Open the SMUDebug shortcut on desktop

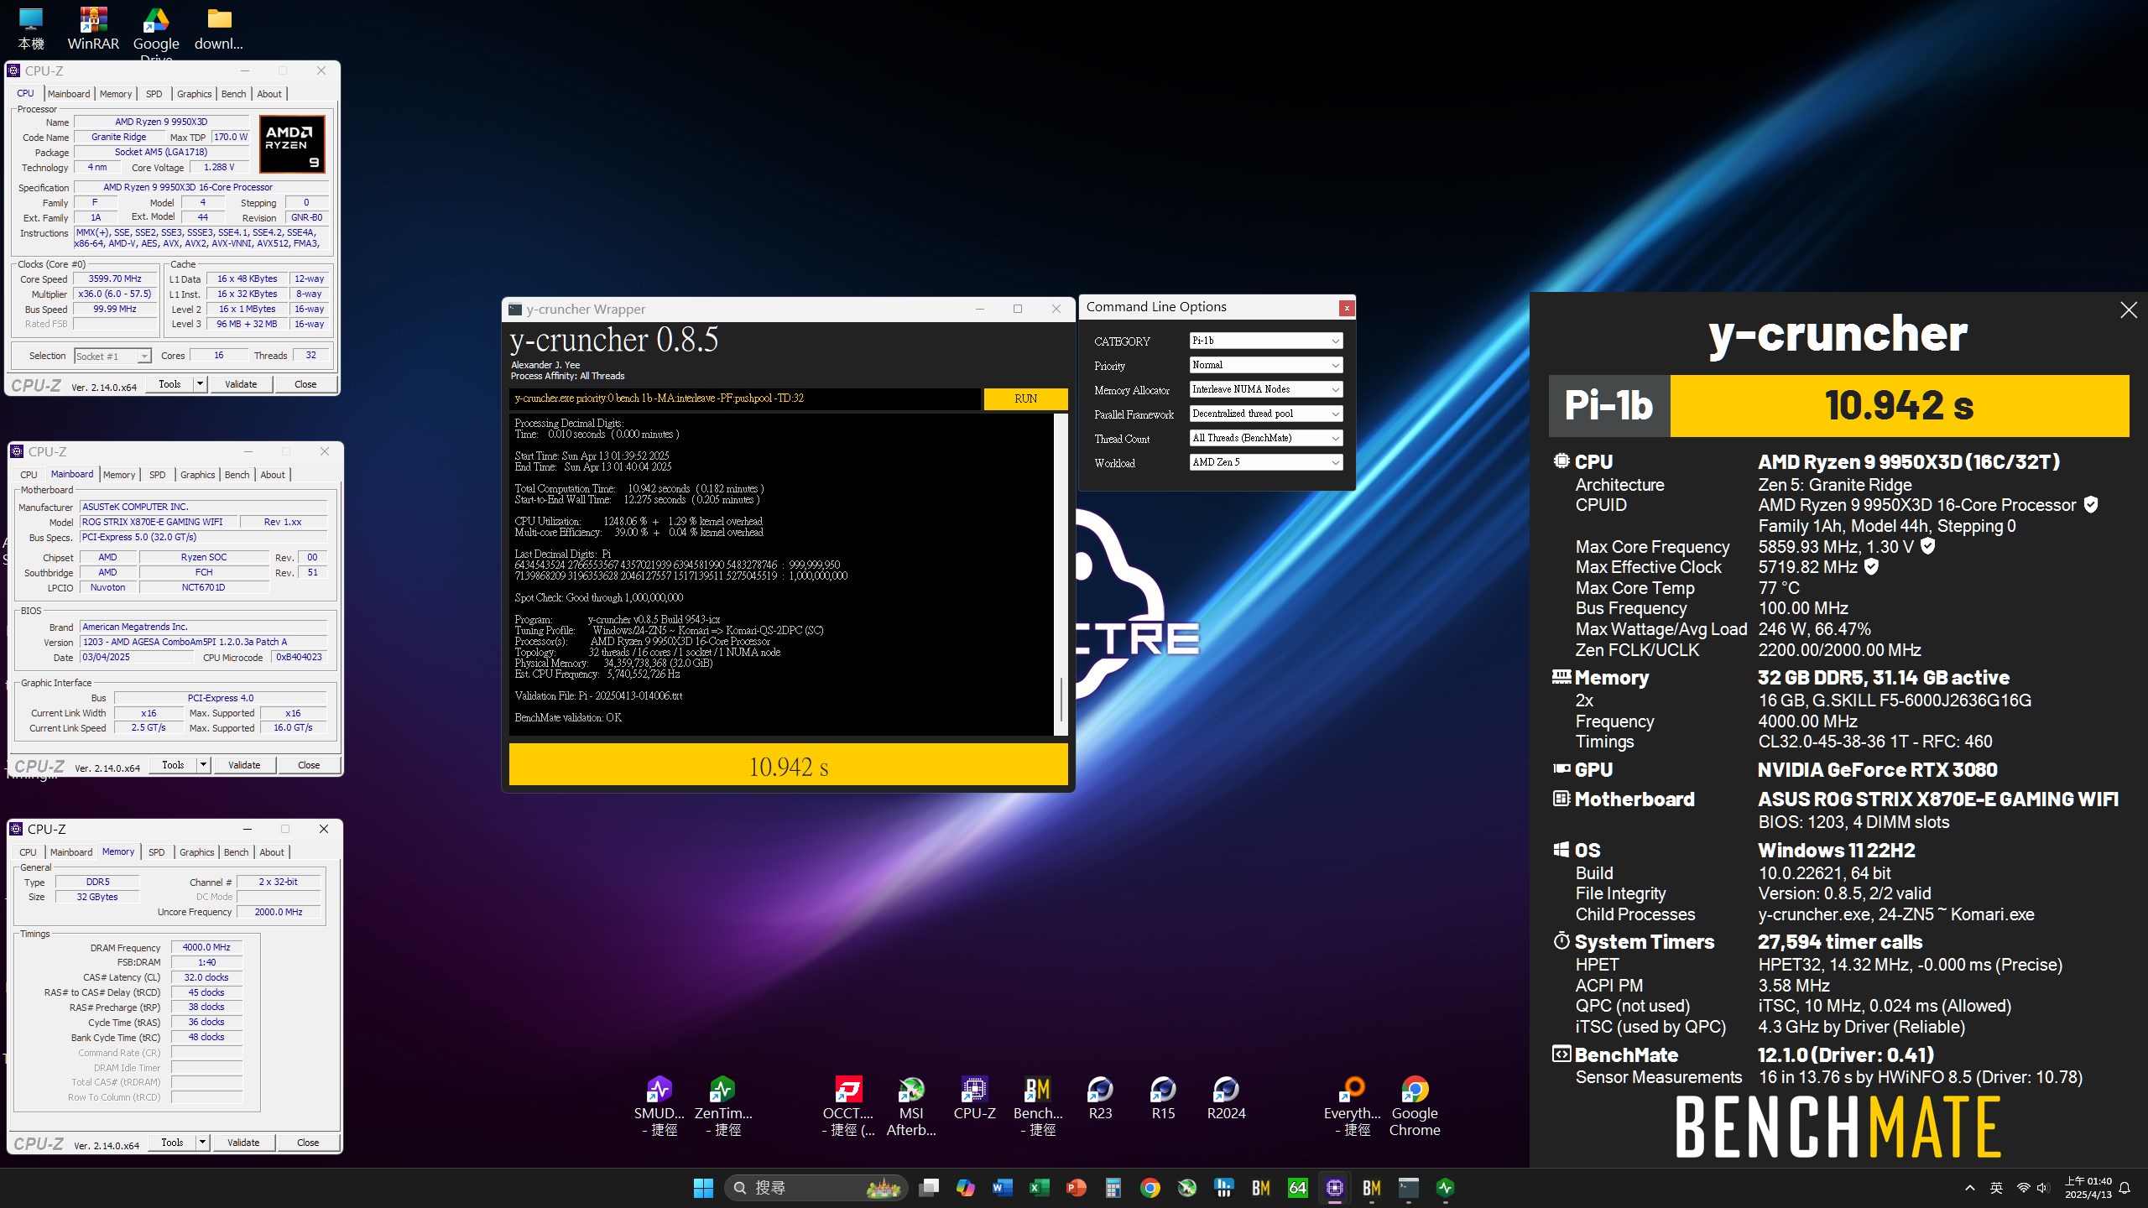click(x=660, y=1106)
